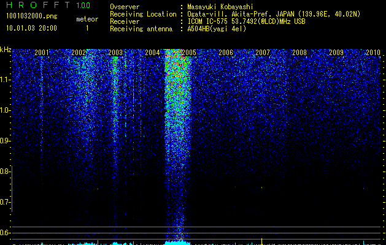Click the 1.0 frequency axis label
This screenshot has height=245, width=386.
pos(6,110)
